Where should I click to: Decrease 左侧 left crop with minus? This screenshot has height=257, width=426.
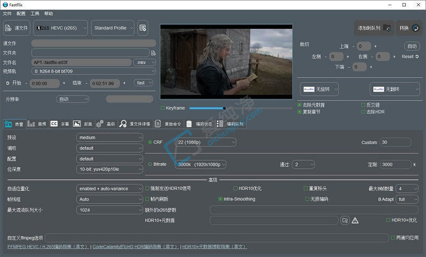[x=325, y=57]
